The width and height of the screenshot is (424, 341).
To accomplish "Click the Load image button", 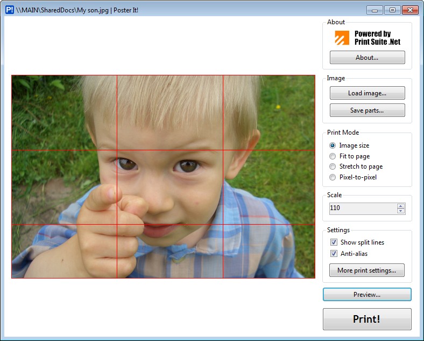I will click(367, 93).
